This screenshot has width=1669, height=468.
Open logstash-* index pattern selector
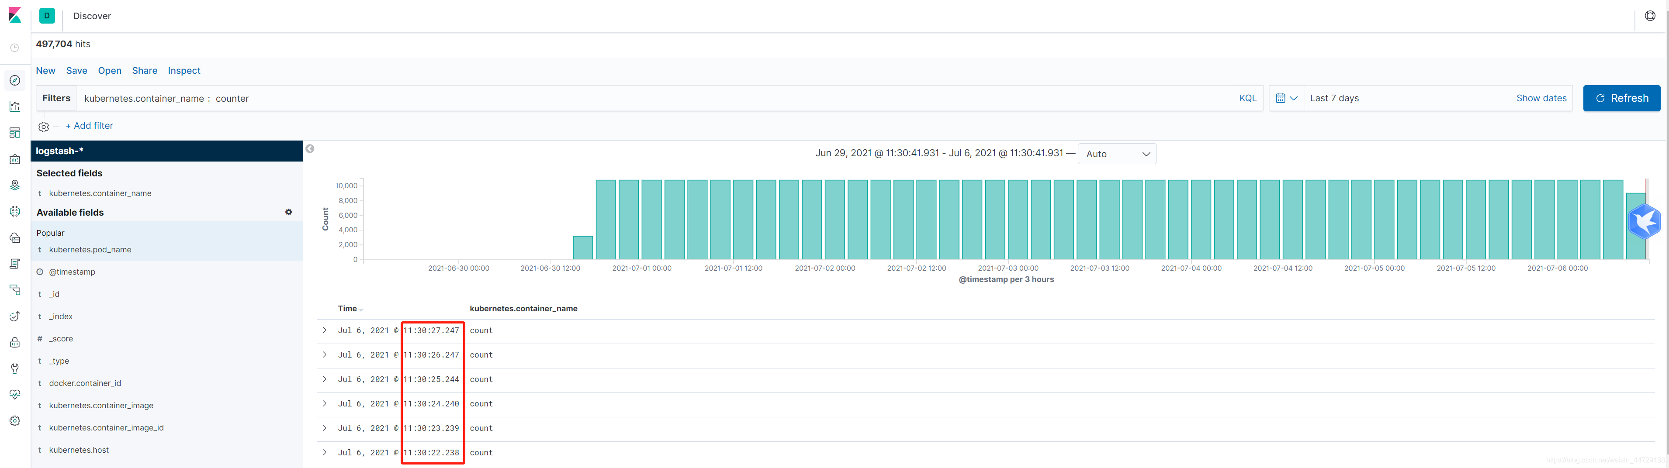(167, 151)
